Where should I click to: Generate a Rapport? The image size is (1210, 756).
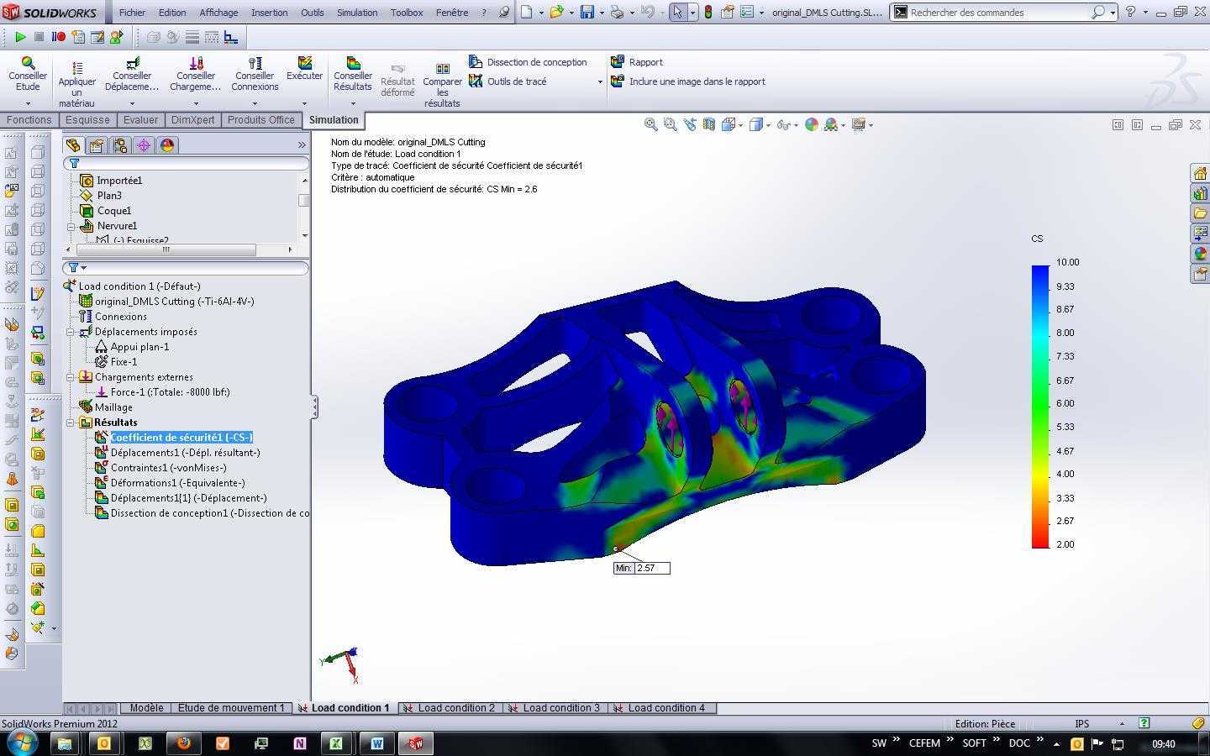[x=637, y=62]
